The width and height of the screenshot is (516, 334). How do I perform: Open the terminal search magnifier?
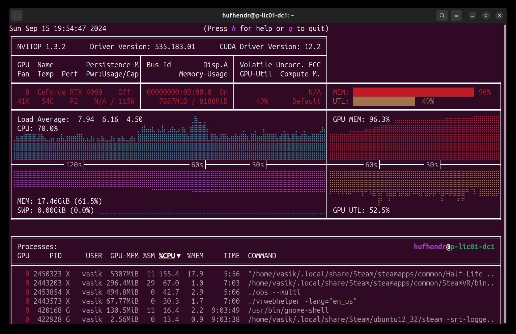[442, 15]
